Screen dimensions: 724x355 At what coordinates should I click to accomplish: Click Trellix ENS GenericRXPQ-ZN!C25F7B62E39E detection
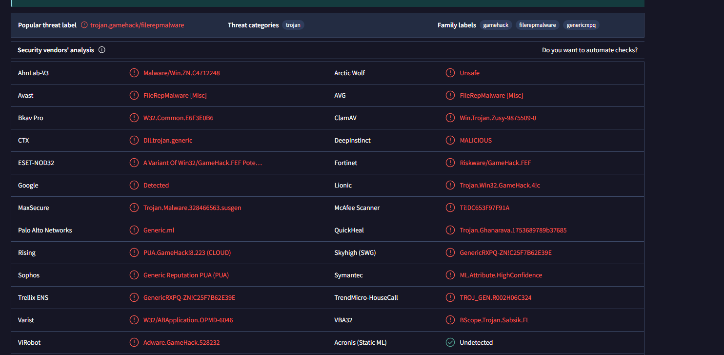pyautogui.click(x=189, y=297)
